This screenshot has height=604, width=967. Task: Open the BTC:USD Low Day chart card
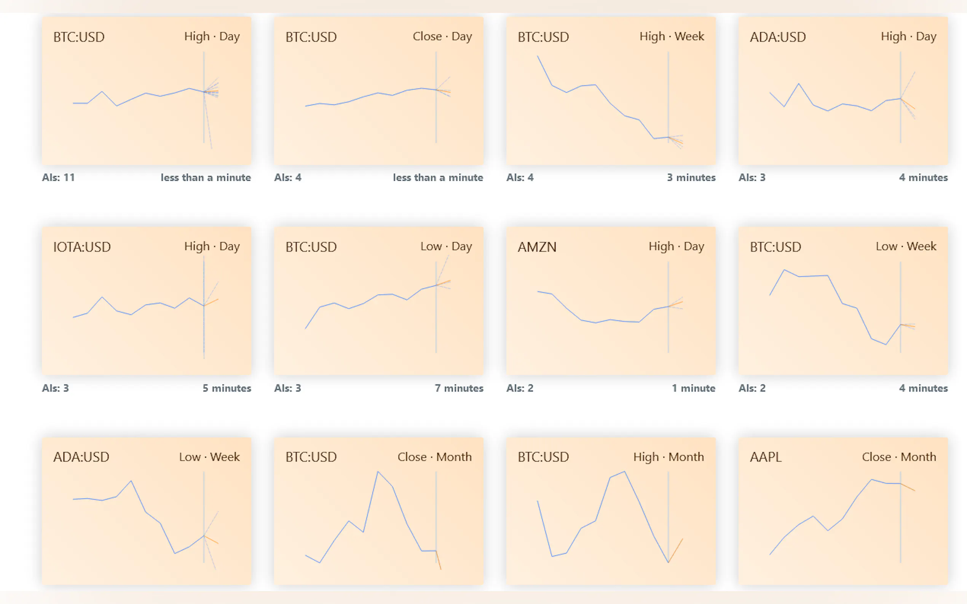pyautogui.click(x=378, y=301)
